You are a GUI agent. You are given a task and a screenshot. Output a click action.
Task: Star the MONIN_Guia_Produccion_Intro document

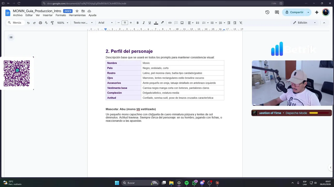coord(77,11)
